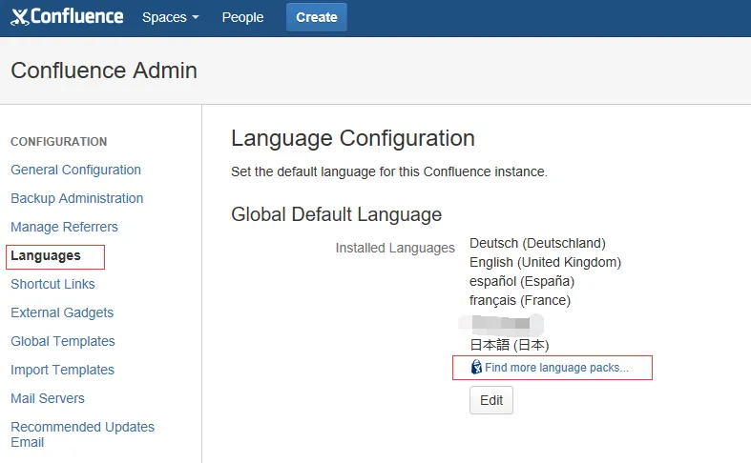Click the Create button
This screenshot has width=751, height=463.
point(317,17)
